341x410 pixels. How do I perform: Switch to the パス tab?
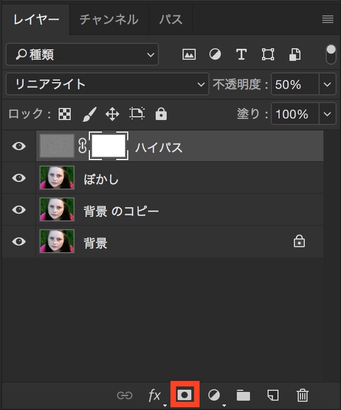170,20
